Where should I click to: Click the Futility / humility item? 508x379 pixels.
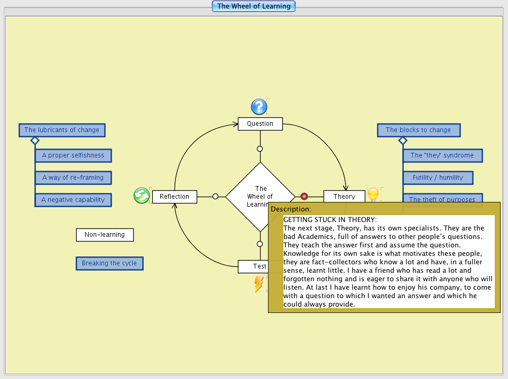coord(438,178)
